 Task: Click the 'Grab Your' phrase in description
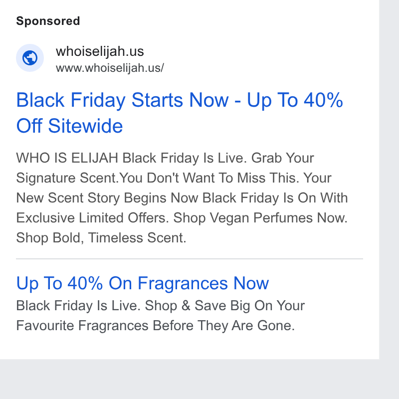coord(283,158)
